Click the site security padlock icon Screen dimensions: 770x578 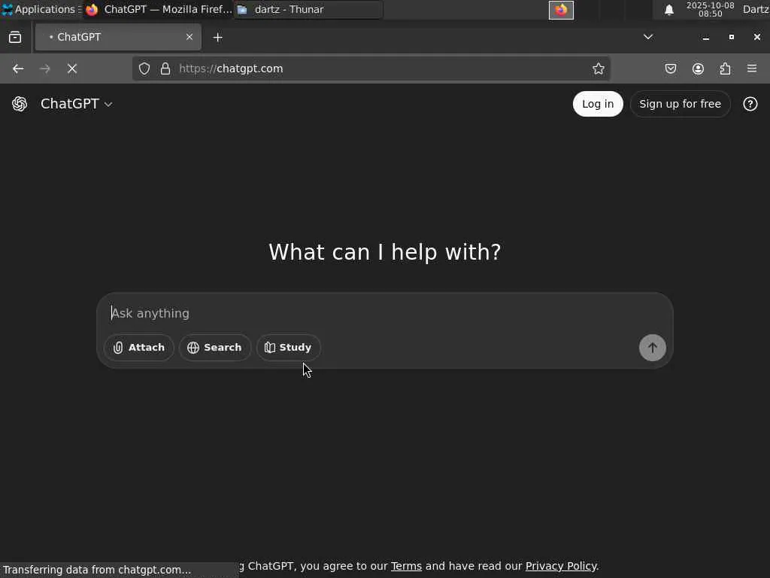[x=165, y=68]
